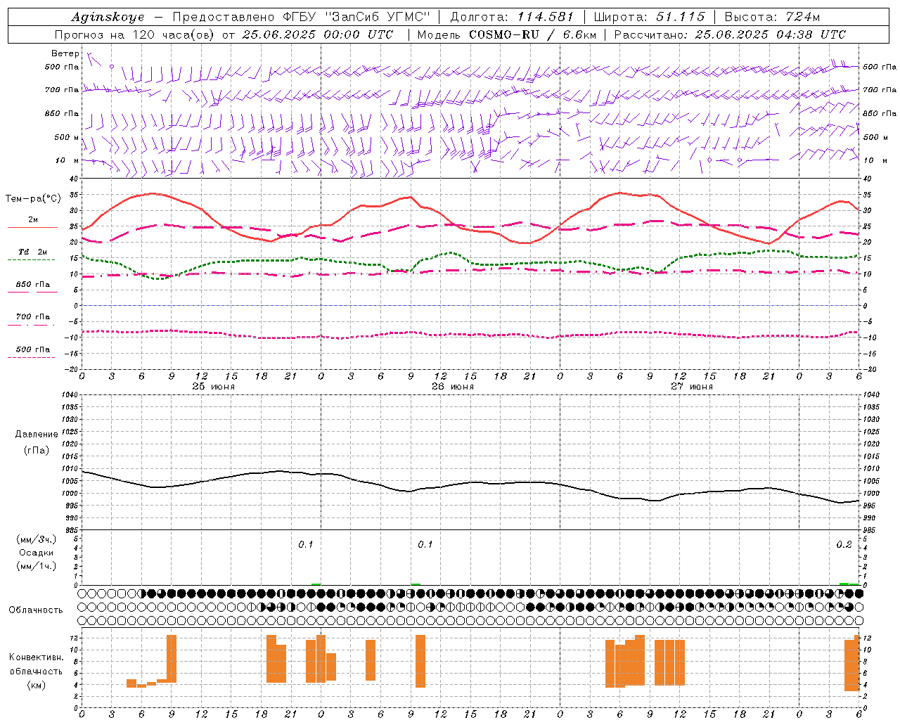
Task: Click the (мм/1ч.) precipitation unit label
Action: [x=37, y=566]
